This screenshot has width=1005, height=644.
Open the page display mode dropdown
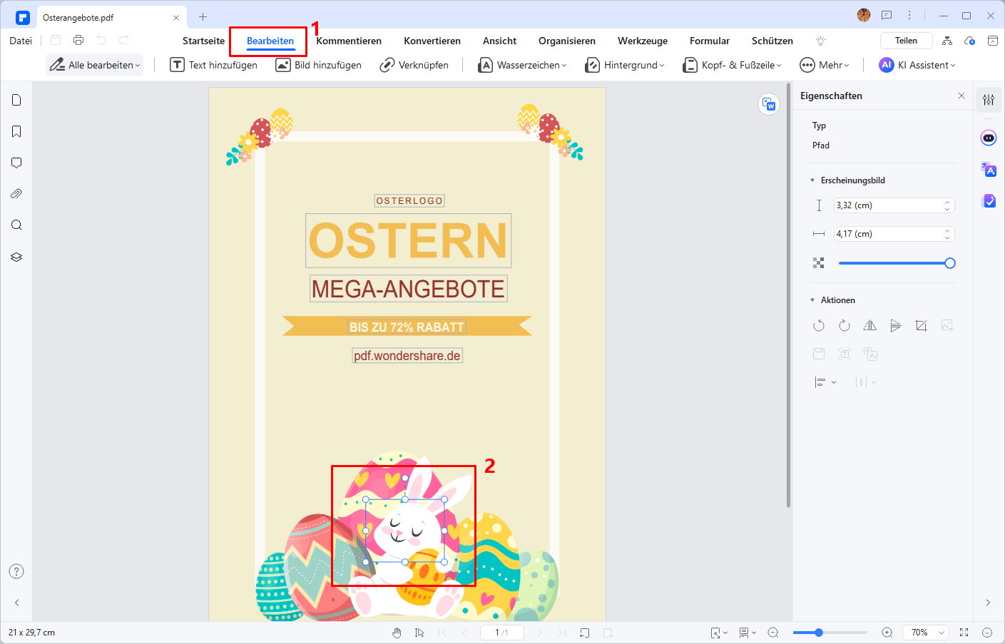click(748, 633)
